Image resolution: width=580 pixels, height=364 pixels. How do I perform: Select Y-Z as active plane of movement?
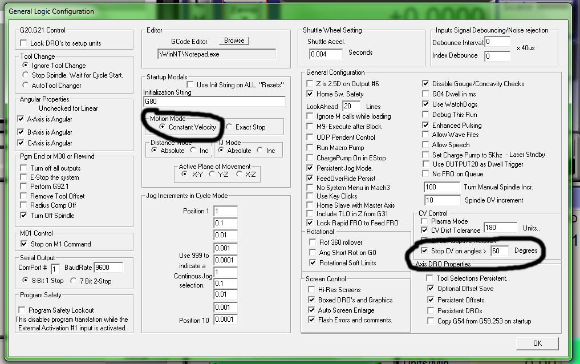point(212,174)
